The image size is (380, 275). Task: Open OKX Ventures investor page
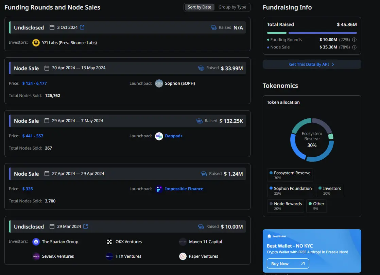click(x=129, y=242)
